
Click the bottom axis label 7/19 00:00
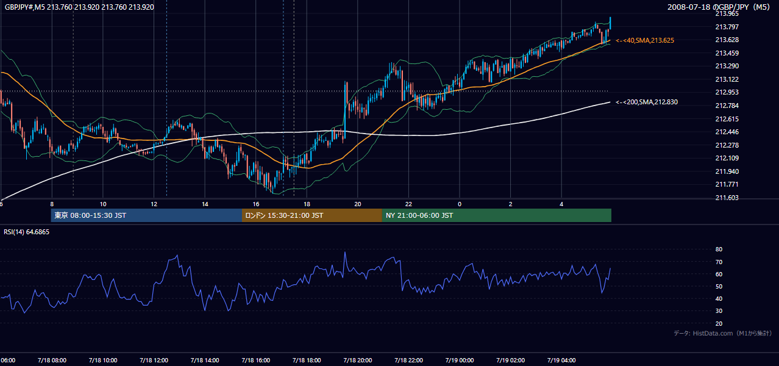coord(458,361)
